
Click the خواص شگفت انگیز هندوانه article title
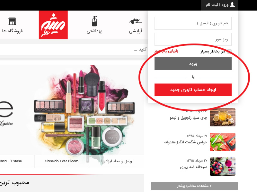click(186, 142)
